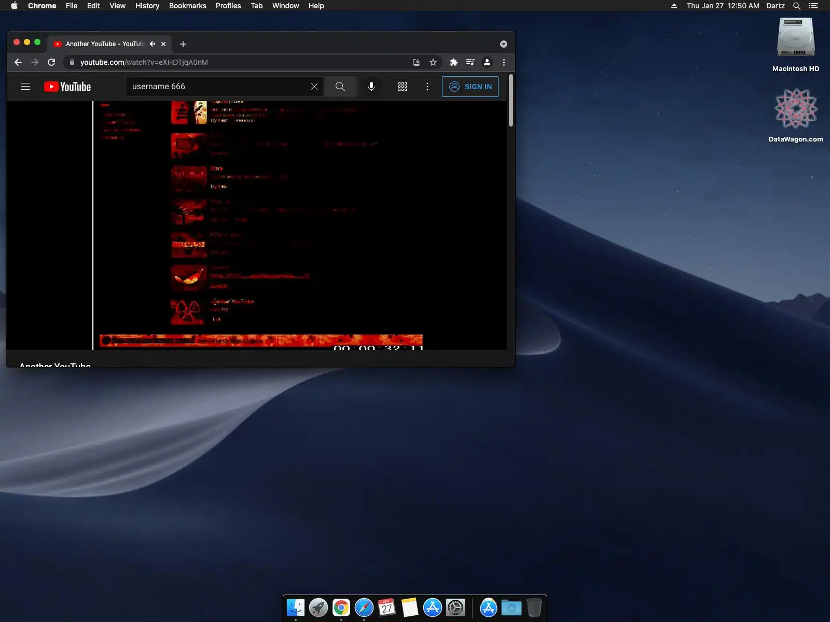
Task: Open Calendar from the Dock
Action: pyautogui.click(x=387, y=607)
